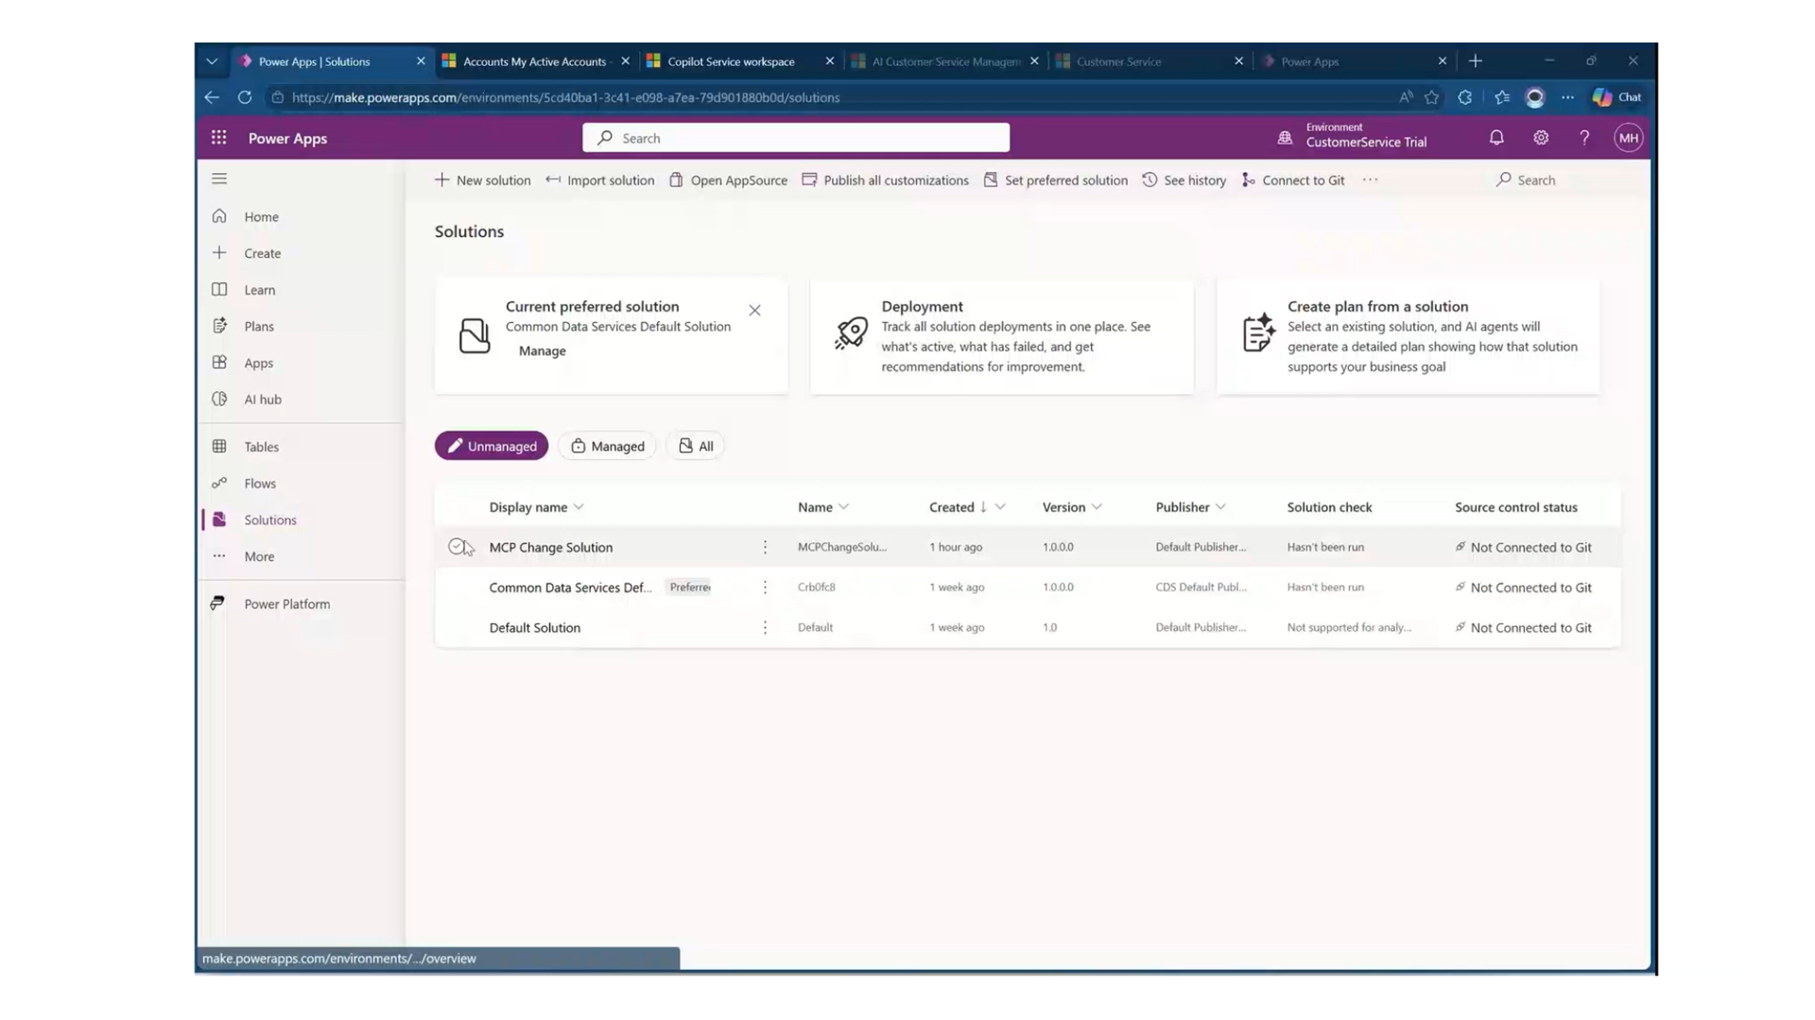Open more options for Common Data Services row

(x=765, y=587)
